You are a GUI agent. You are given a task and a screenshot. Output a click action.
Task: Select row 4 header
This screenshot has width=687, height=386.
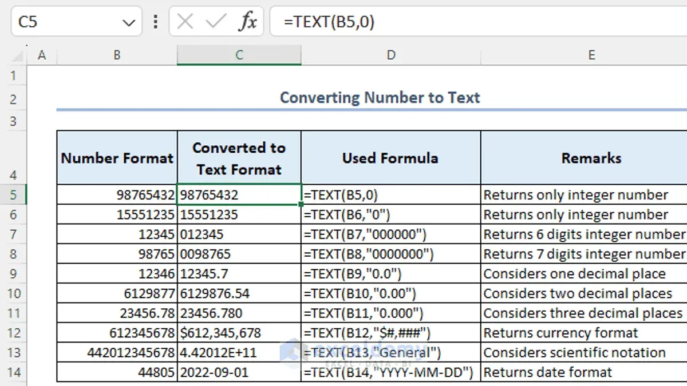(14, 157)
